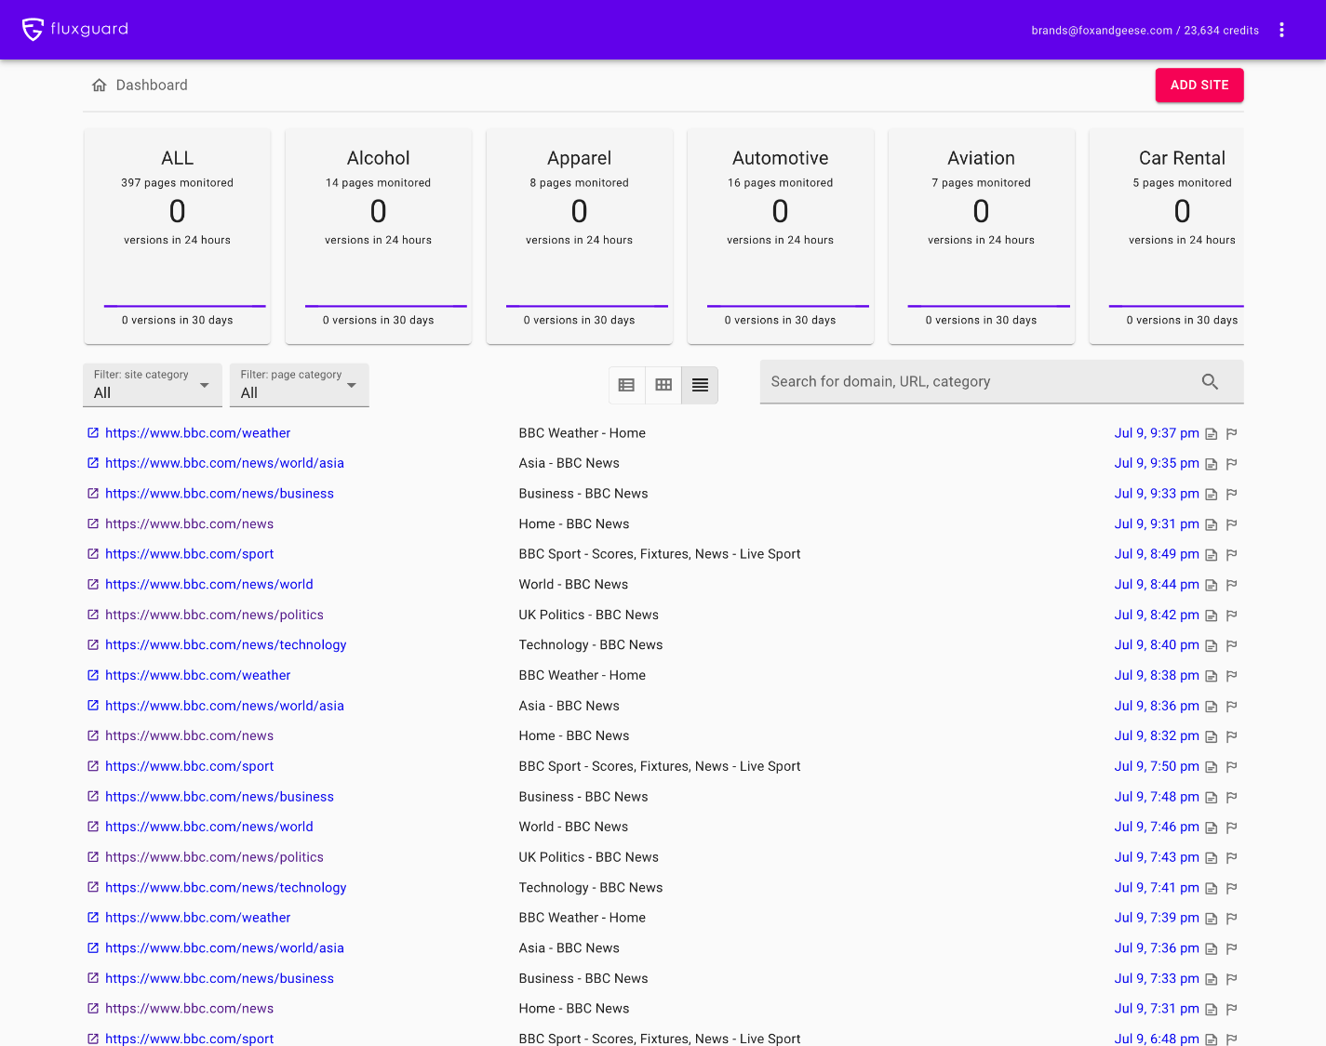This screenshot has width=1326, height=1046.
Task: Click flag icon beside Jul 9, 8:42 pm
Action: tap(1231, 616)
